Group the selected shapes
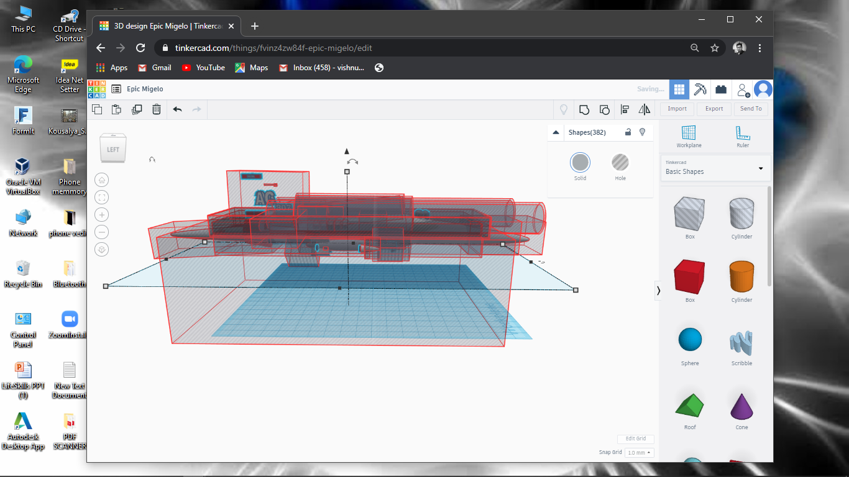Screen dimensions: 849x477 pos(584,109)
